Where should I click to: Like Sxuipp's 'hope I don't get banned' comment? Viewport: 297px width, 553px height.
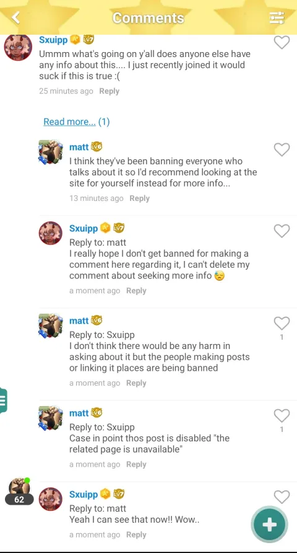click(282, 231)
